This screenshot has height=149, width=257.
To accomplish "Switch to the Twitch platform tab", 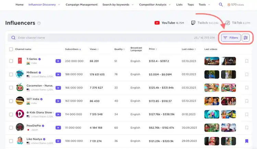I will pos(205,23).
